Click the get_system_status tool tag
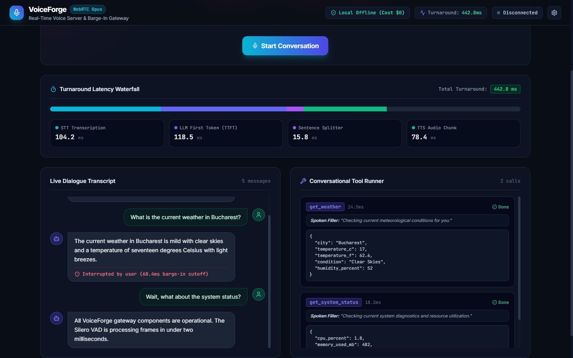The height and width of the screenshot is (358, 573). [x=334, y=302]
